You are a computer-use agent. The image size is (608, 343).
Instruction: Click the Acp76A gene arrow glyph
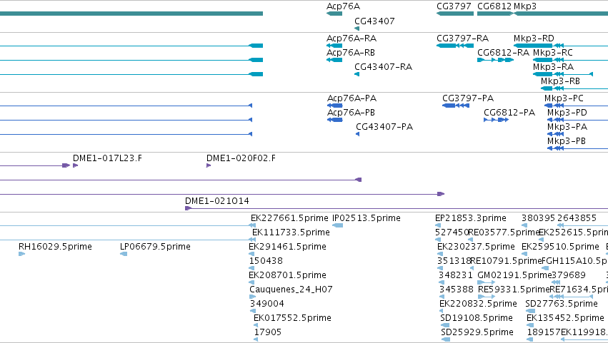(334, 14)
